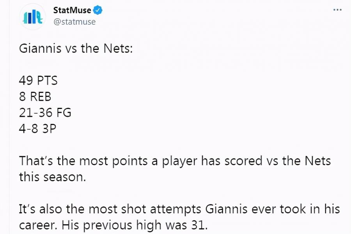Image resolution: width=351 pixels, height=234 pixels.
Task: Open the three-dot more options menu
Action: [x=337, y=10]
